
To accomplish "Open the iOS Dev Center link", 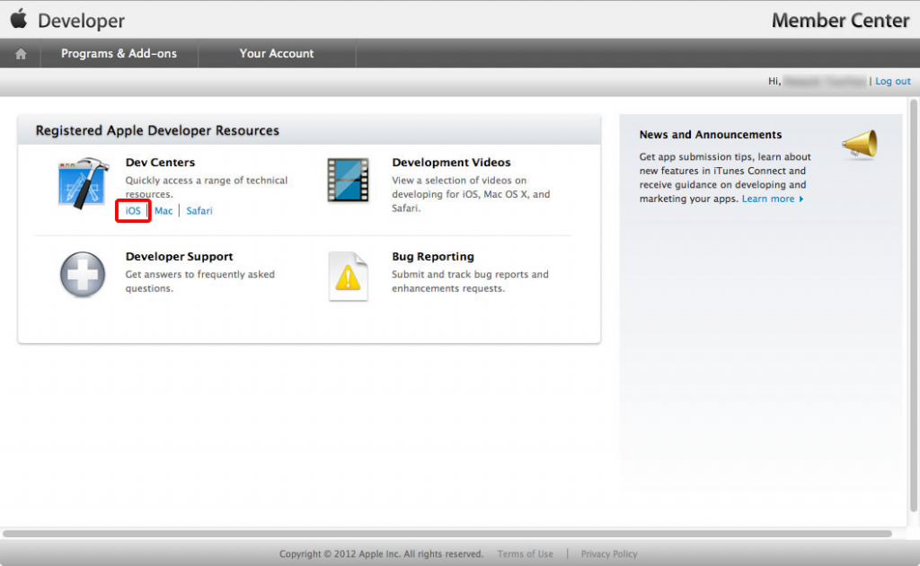I will pos(132,210).
